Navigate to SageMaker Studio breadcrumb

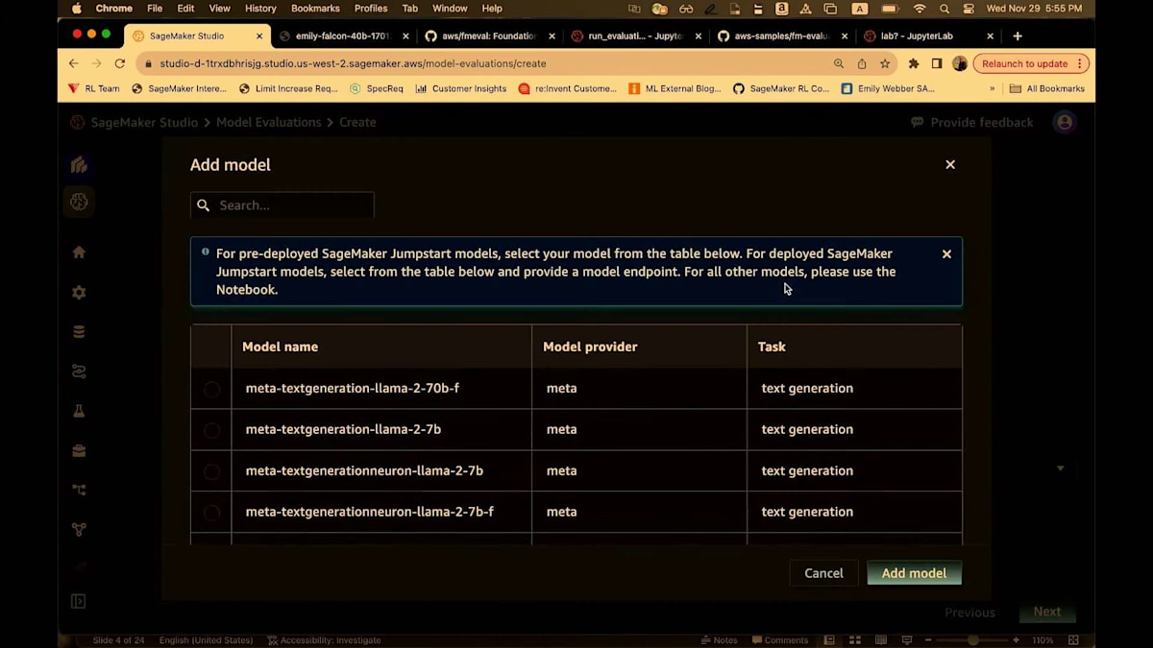[x=144, y=122]
